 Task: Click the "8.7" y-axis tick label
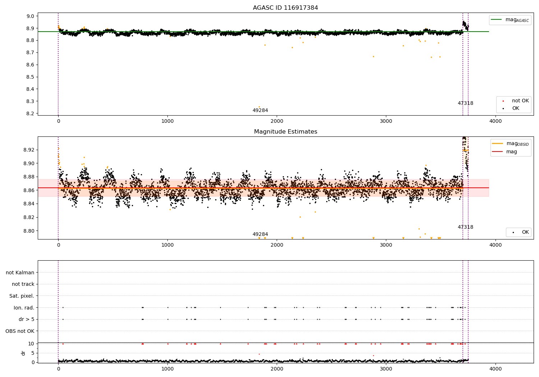pos(30,52)
